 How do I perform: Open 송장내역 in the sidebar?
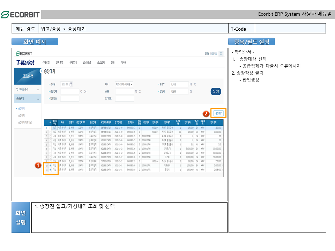tap(22, 115)
